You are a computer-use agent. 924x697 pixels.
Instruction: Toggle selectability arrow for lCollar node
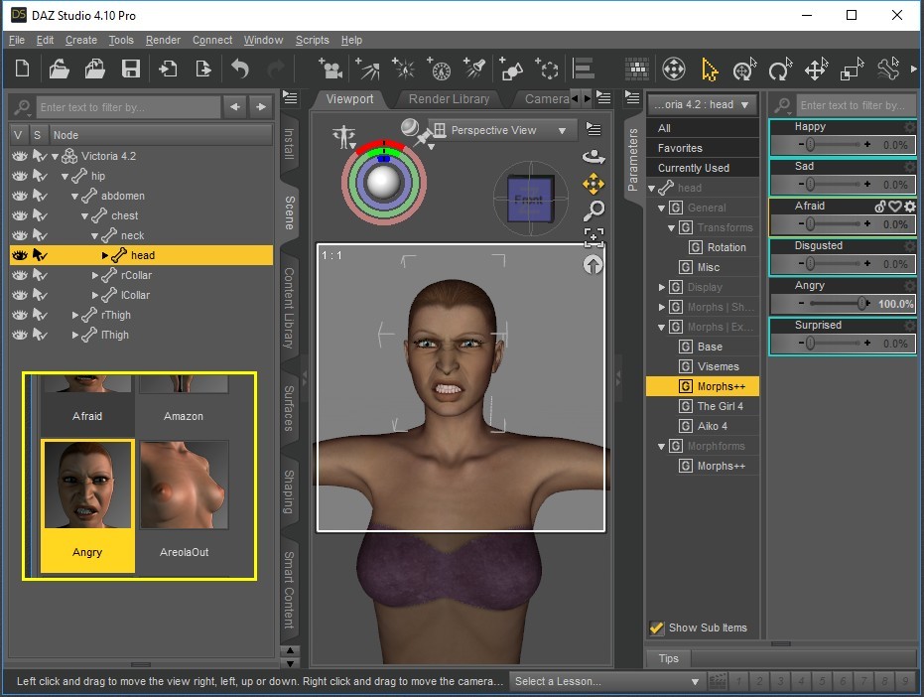[40, 295]
